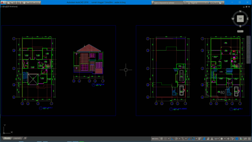252x142 pixels.
Task: Click the Plot printer icon
Action: [x=24, y=3]
